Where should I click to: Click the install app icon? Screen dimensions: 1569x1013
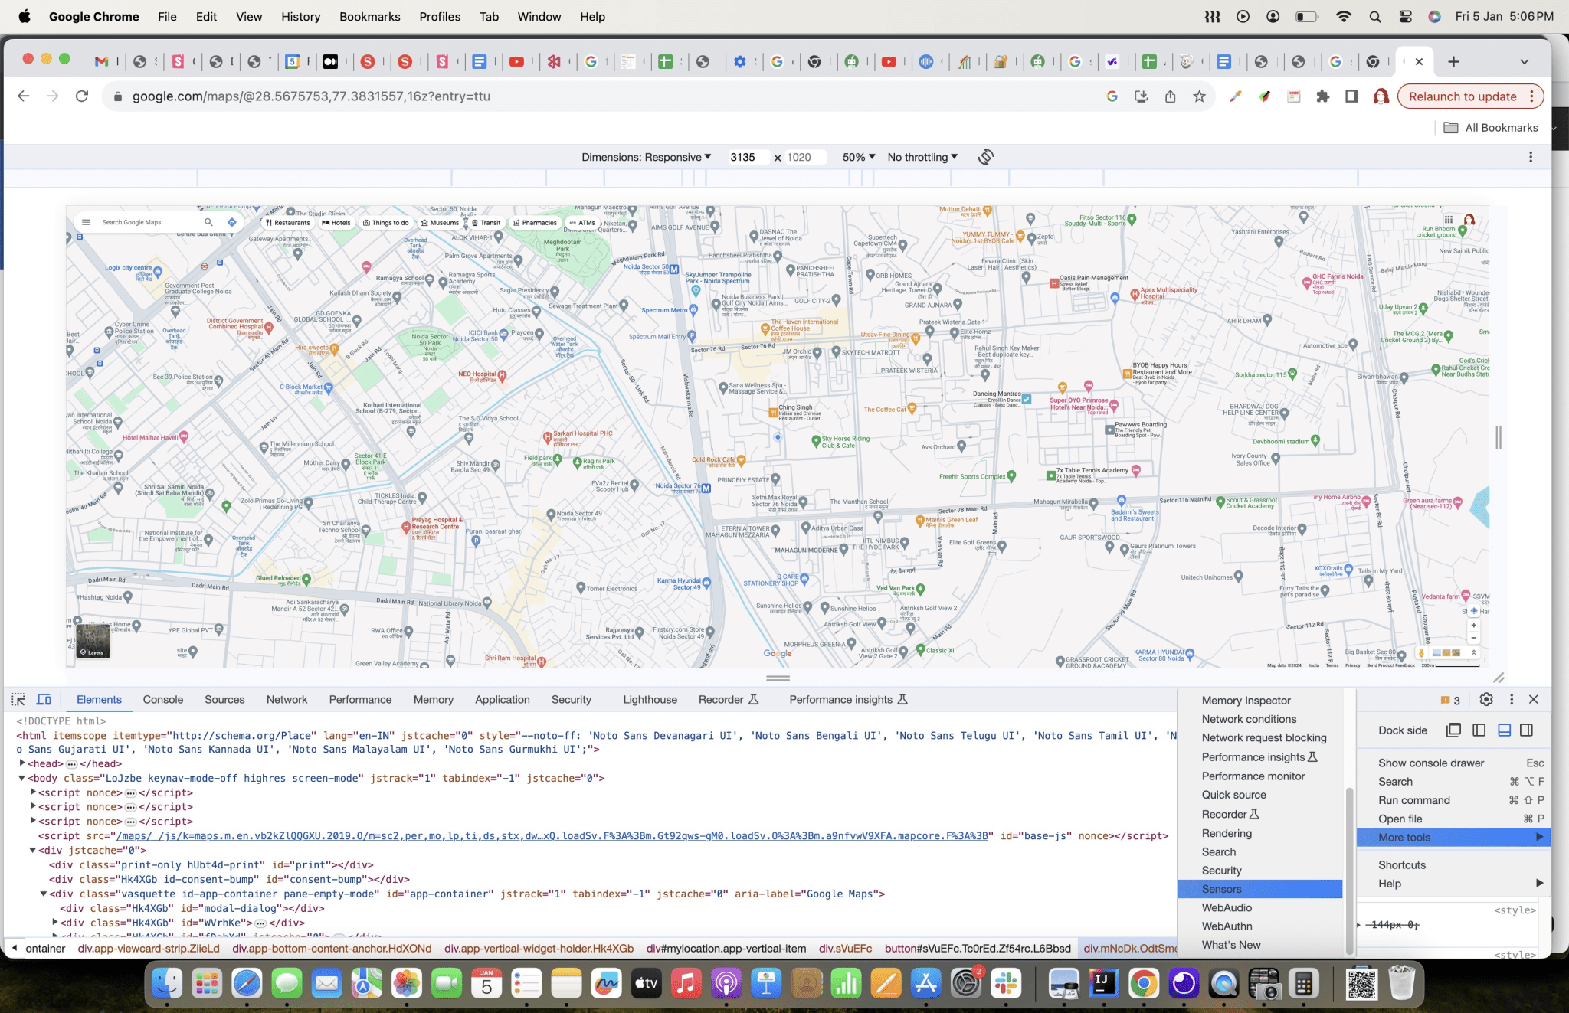[1141, 96]
